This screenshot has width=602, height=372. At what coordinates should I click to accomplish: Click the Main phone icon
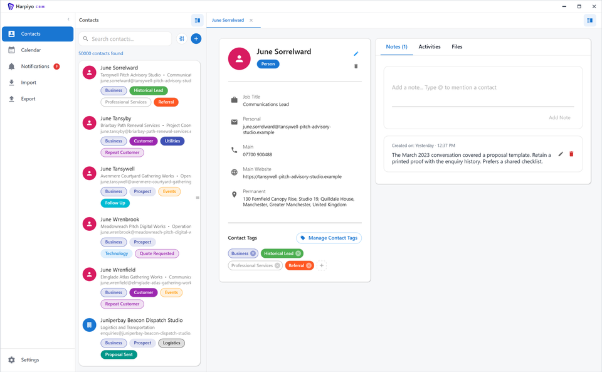click(x=234, y=150)
